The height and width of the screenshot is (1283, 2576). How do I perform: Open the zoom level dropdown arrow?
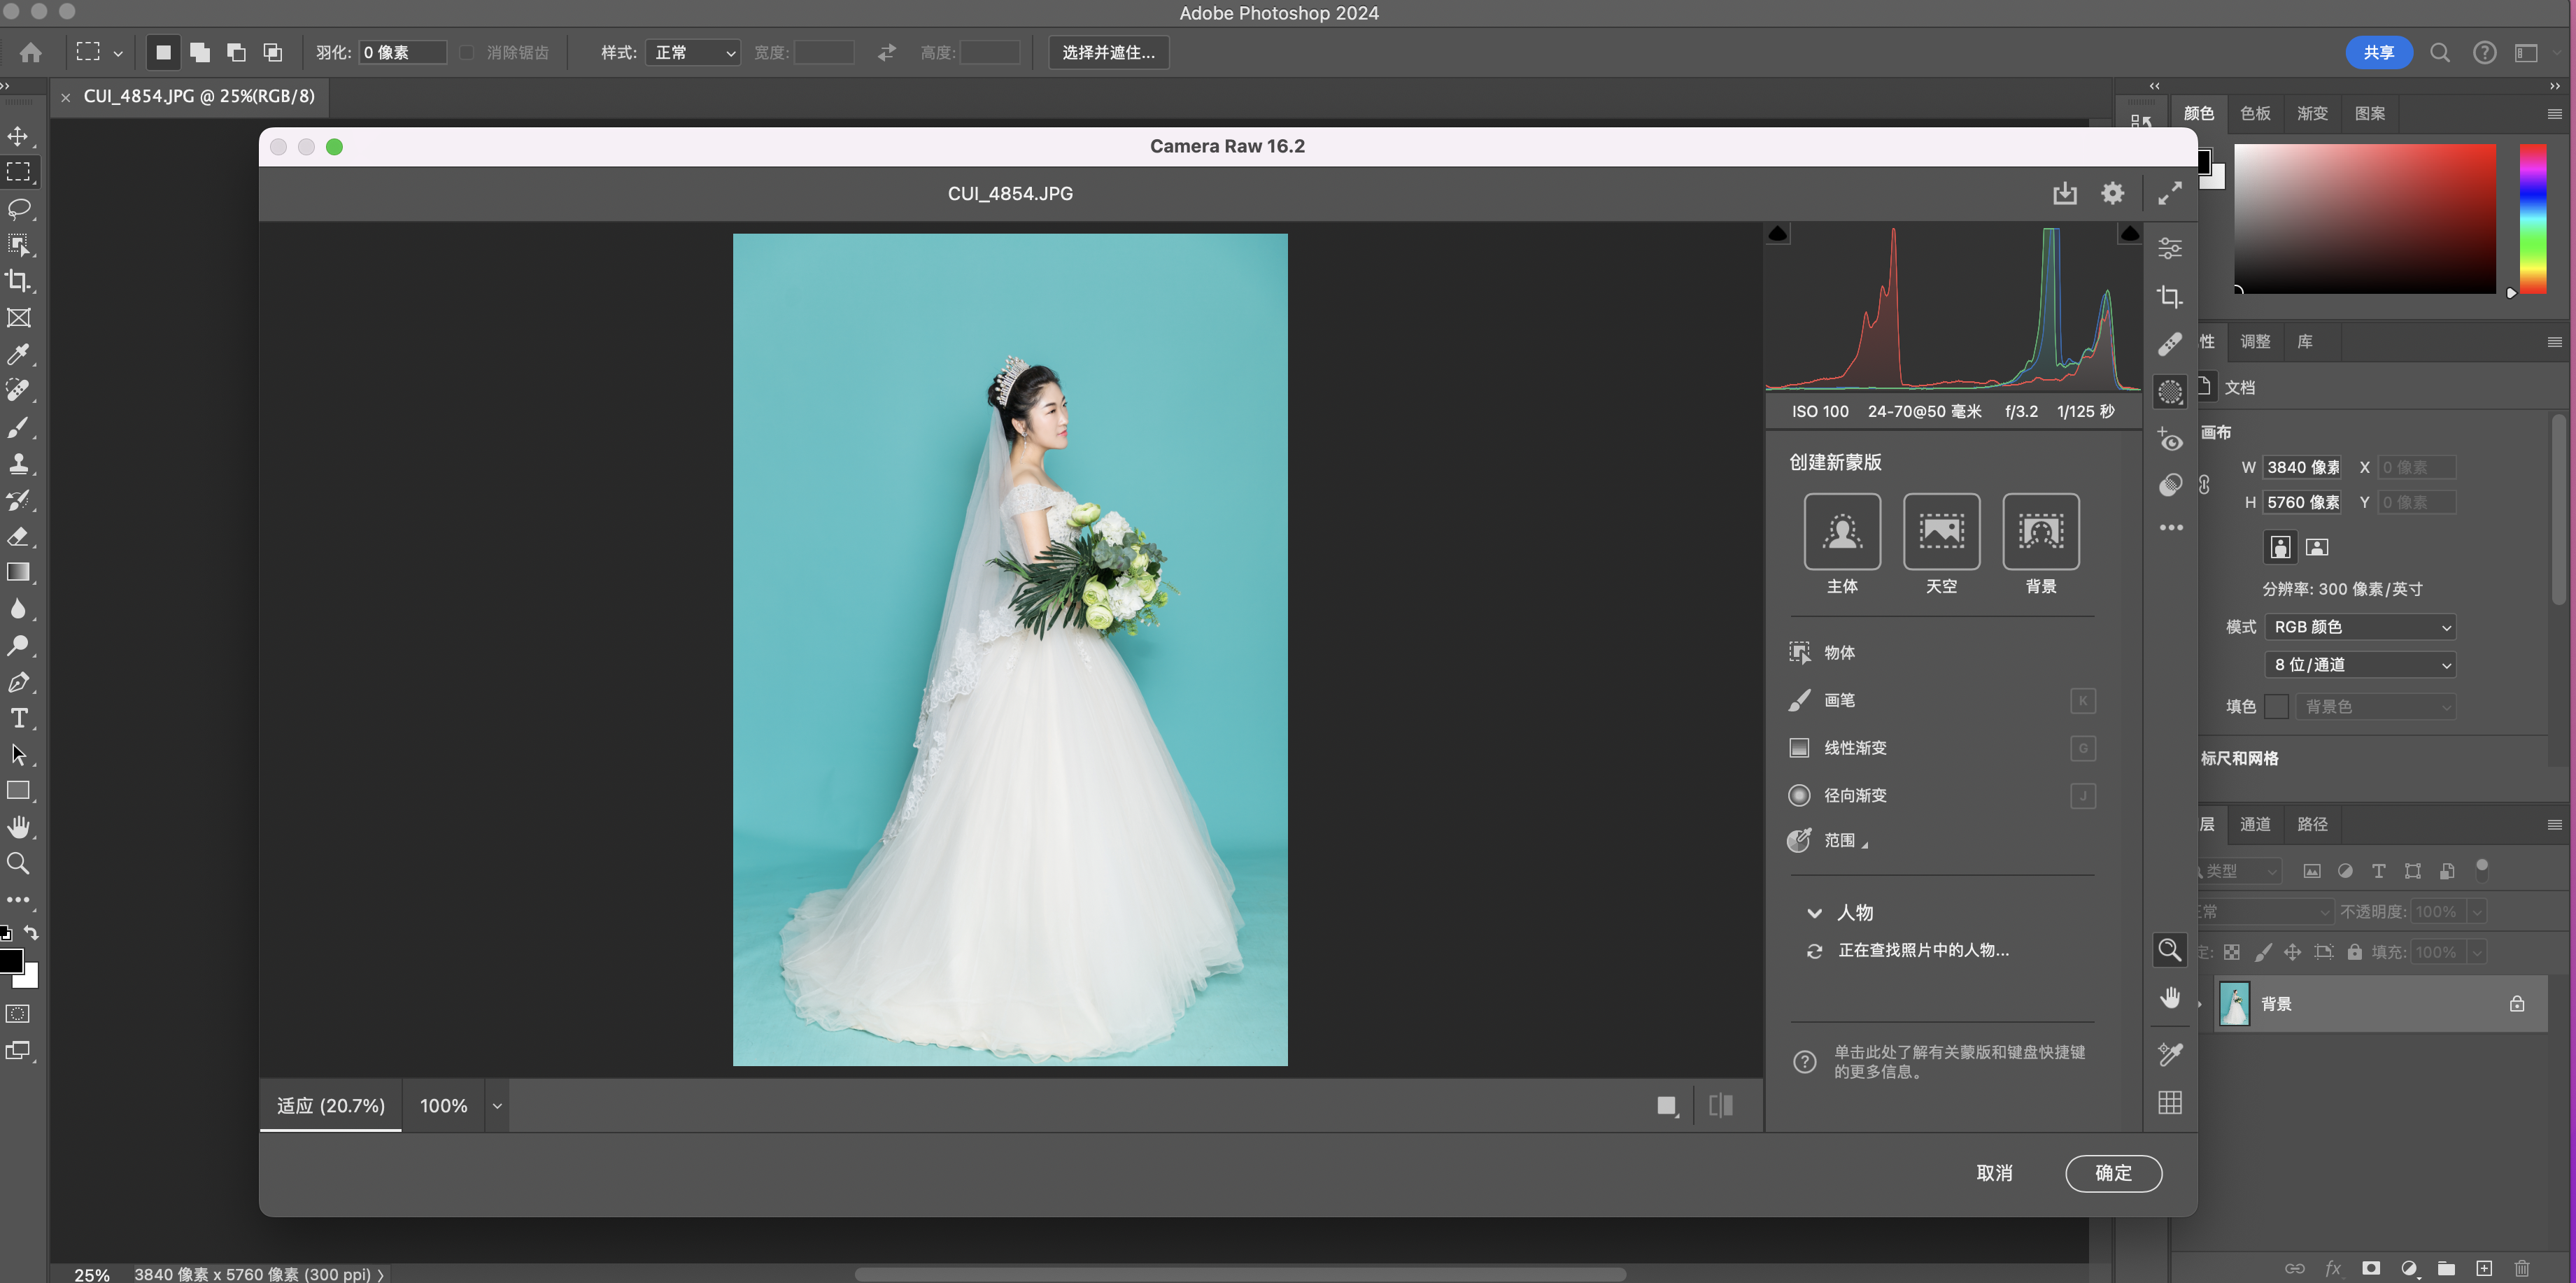(497, 1106)
